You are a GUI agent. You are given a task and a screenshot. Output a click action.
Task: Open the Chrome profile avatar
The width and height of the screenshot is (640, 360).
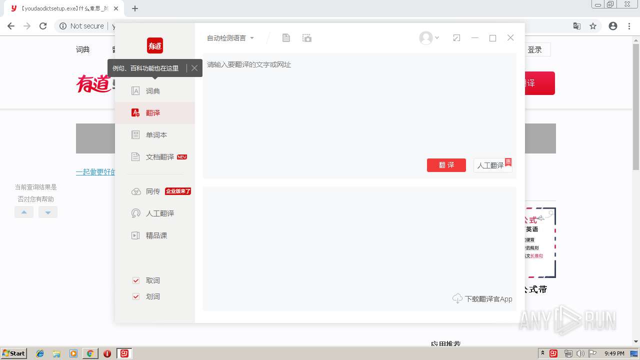point(613,26)
